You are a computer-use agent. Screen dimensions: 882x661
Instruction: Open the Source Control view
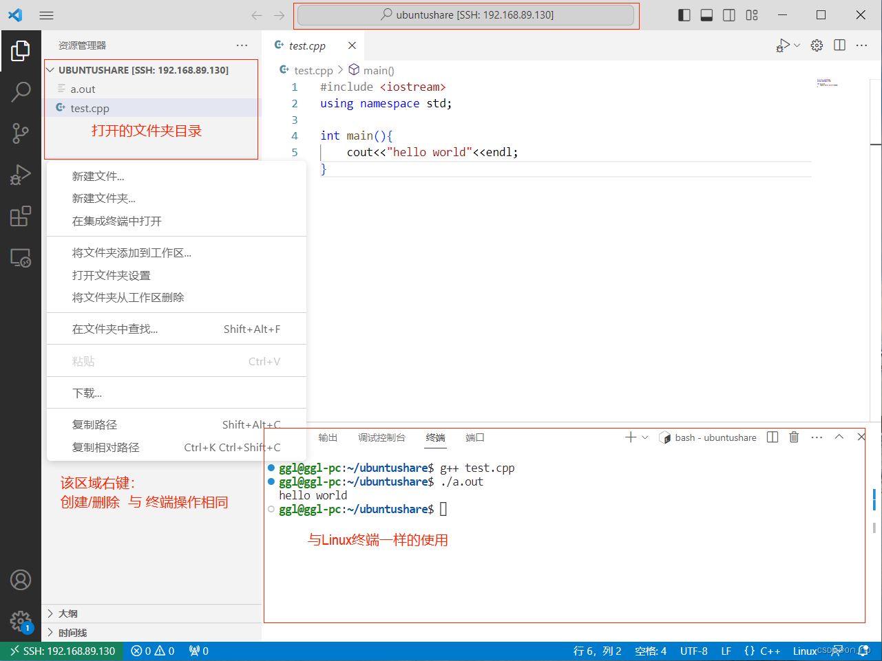(21, 133)
